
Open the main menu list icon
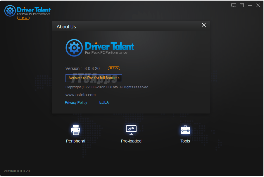pos(242,5)
